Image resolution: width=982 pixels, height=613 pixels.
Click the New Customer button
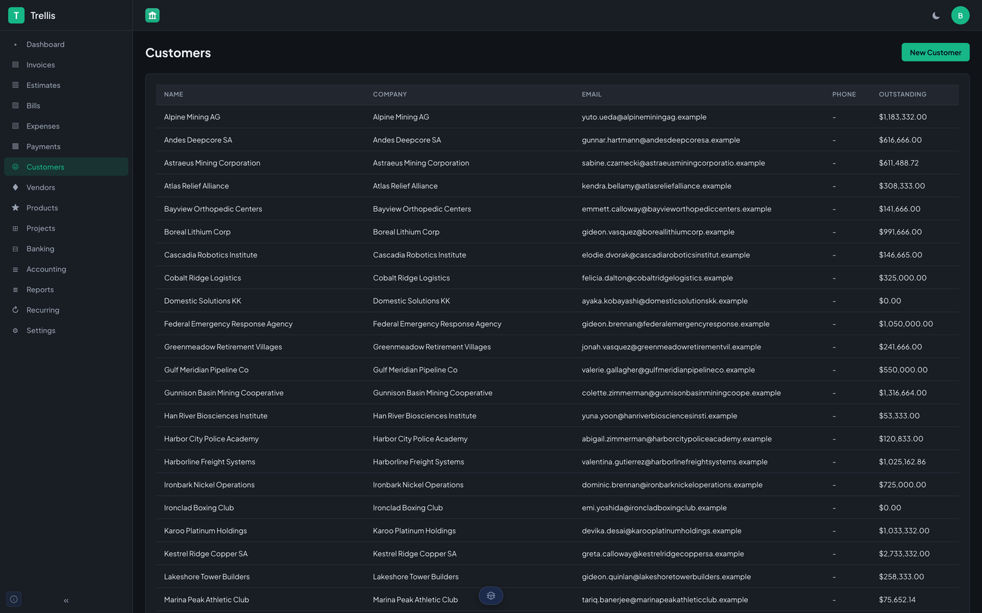point(936,52)
